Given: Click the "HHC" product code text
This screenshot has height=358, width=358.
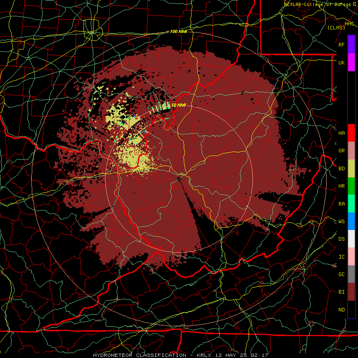Looking at the screenshot, I should pyautogui.click(x=349, y=23).
